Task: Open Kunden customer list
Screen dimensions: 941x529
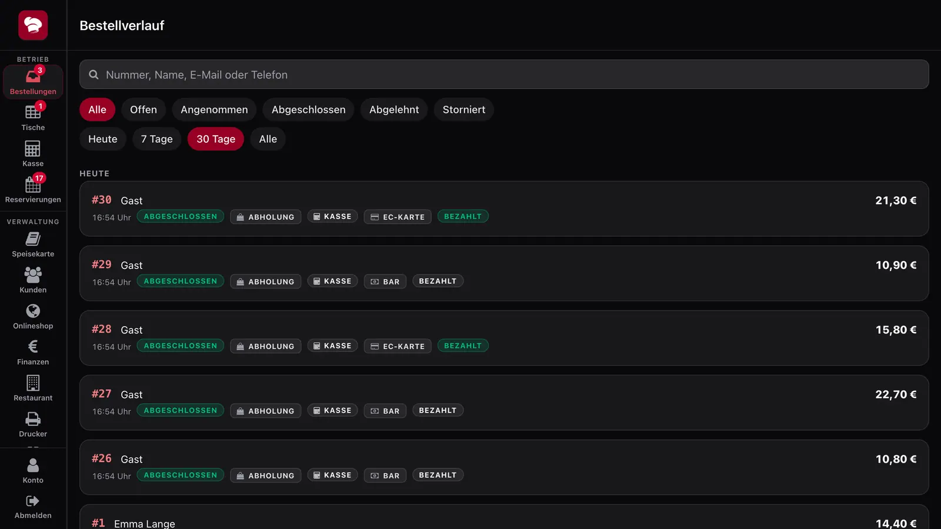Action: (33, 280)
